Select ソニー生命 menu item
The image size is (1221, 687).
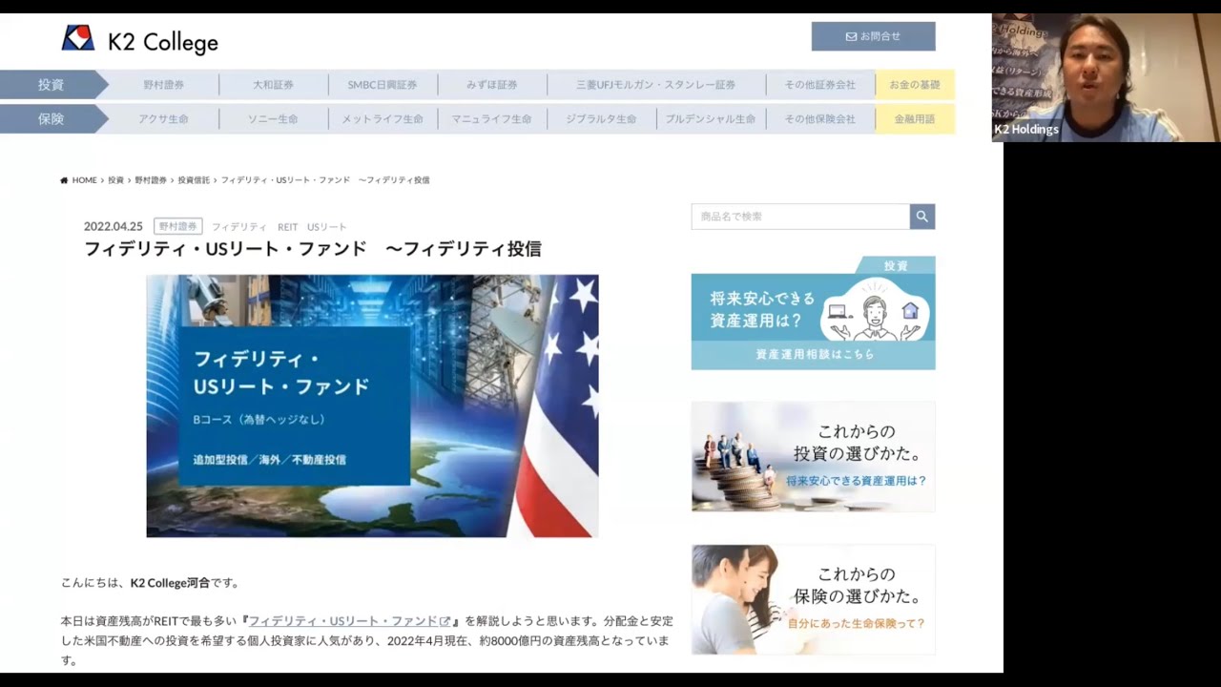point(273,119)
